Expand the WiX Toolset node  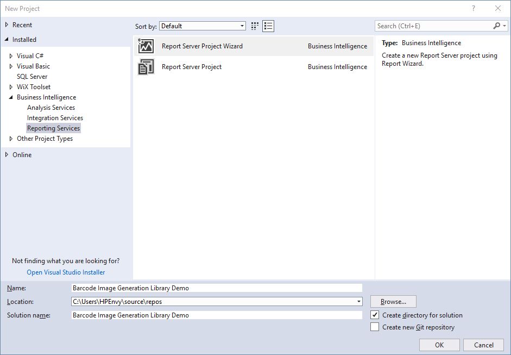tap(11, 87)
